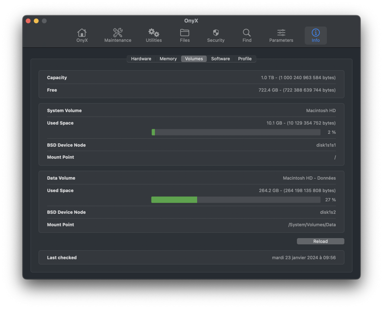383x309 pixels.
Task: Click the 2 % percentage text
Action: click(332, 132)
